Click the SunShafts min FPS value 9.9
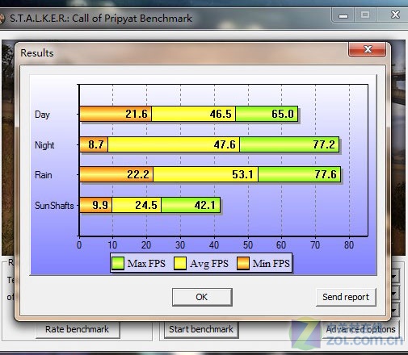 (100, 205)
